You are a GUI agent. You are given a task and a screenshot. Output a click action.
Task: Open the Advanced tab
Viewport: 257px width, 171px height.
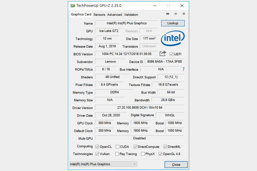click(x=114, y=15)
